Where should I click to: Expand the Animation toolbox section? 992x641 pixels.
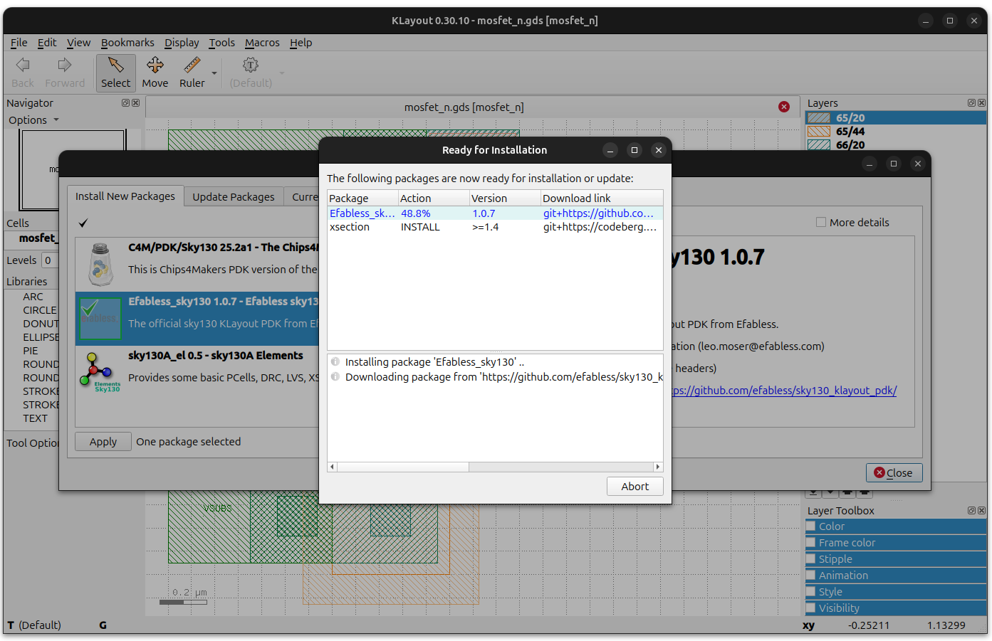(896, 576)
